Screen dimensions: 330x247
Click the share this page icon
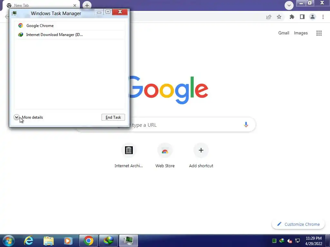(x=269, y=17)
